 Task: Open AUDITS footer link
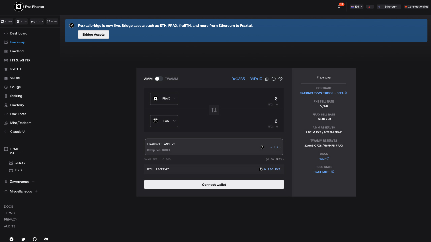point(10,226)
